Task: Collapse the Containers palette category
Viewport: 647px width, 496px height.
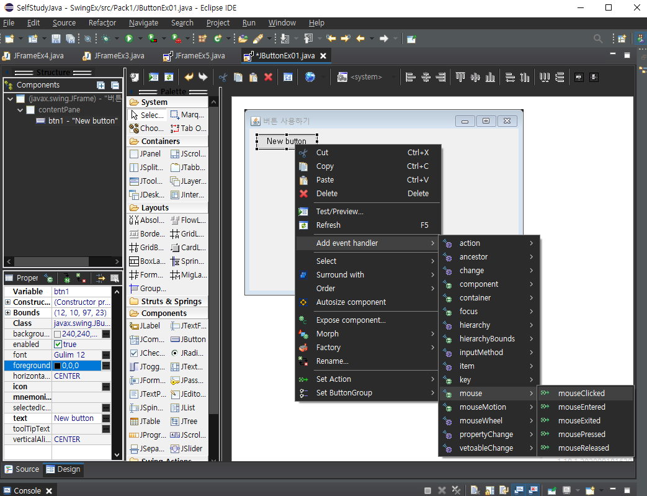Action: pyautogui.click(x=167, y=142)
